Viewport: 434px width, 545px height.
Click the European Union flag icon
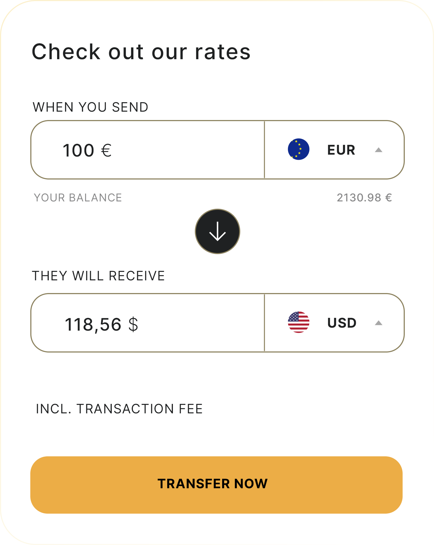(298, 149)
